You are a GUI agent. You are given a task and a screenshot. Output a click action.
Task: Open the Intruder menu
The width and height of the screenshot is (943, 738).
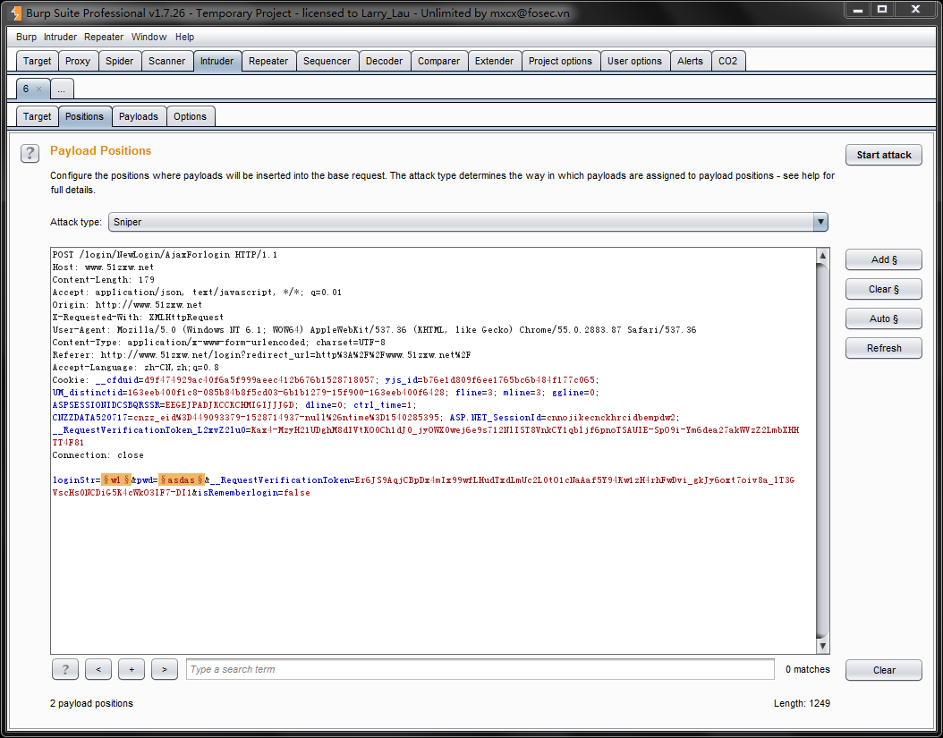tap(60, 37)
